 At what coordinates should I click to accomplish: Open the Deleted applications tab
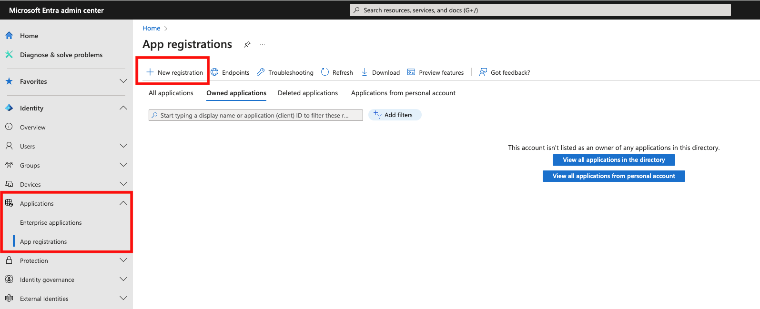pos(308,93)
